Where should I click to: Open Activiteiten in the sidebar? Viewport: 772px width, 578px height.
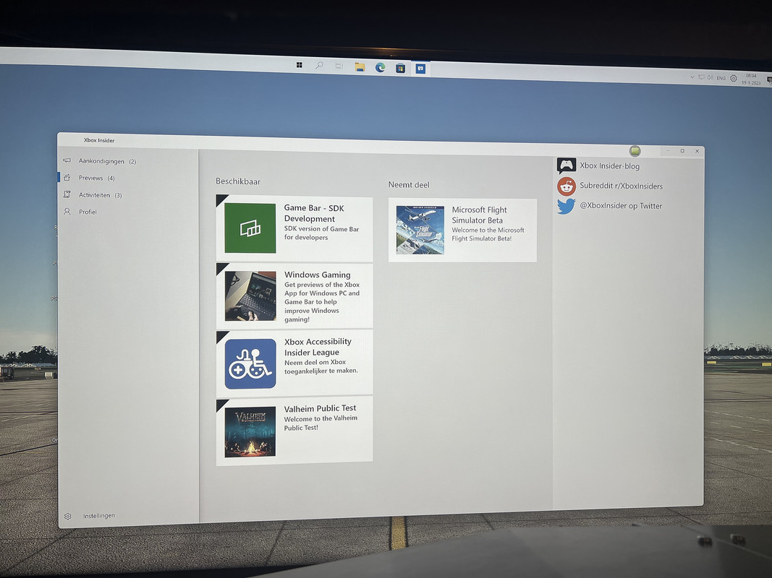click(100, 195)
